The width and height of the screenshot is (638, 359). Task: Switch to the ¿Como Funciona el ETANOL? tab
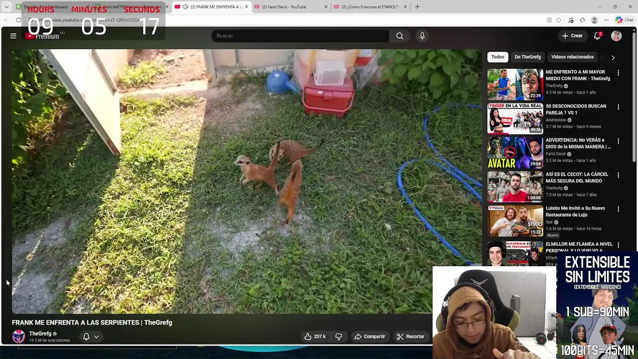369,7
